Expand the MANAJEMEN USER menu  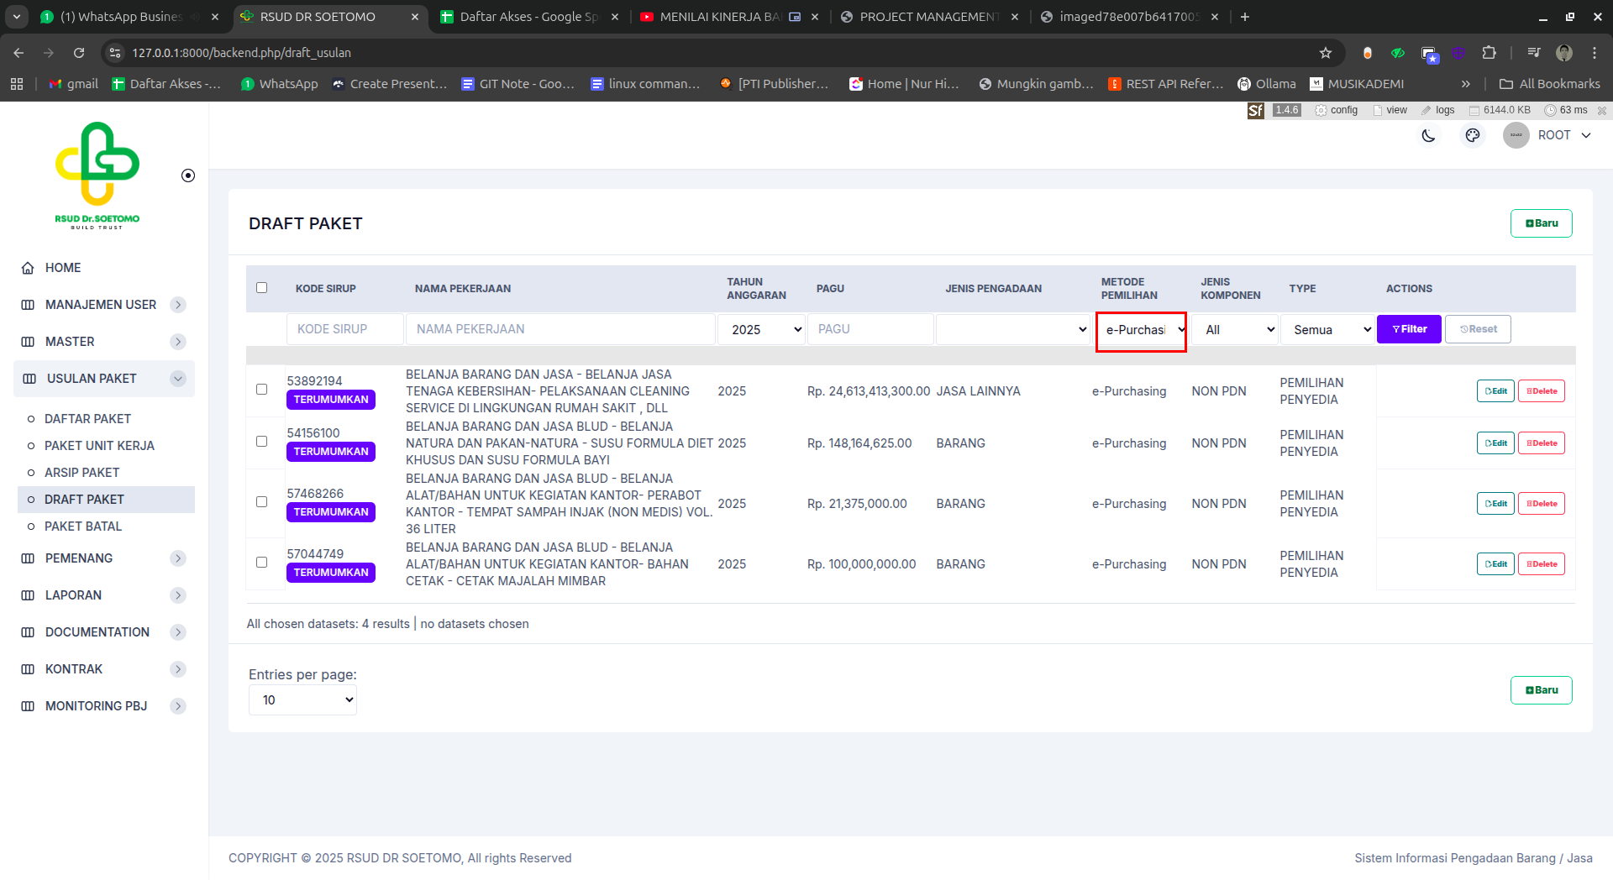point(101,305)
